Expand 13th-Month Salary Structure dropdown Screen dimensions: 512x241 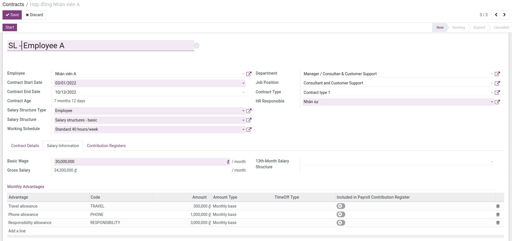tap(492, 162)
